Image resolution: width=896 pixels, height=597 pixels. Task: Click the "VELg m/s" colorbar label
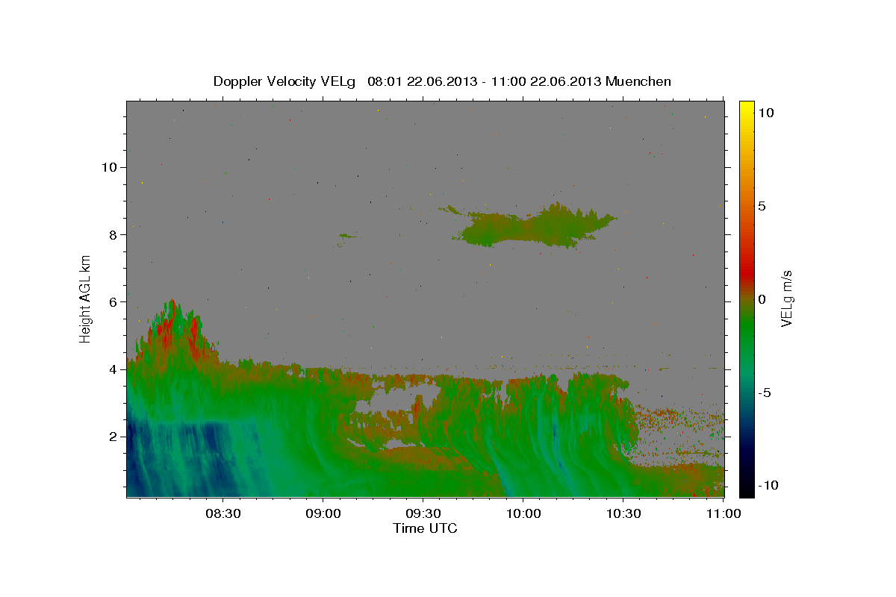point(786,298)
